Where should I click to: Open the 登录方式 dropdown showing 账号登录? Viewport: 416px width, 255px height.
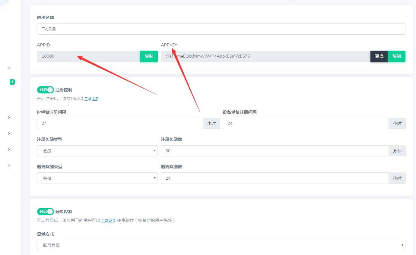tap(221, 245)
